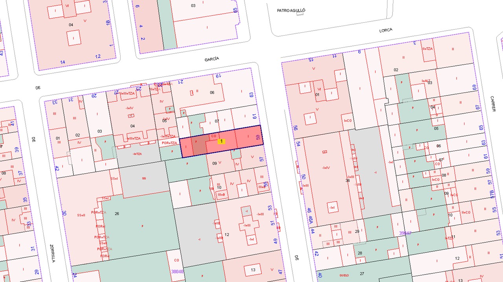Click street number 57B
The width and height of the screenshot is (503, 282).
(x=491, y=194)
